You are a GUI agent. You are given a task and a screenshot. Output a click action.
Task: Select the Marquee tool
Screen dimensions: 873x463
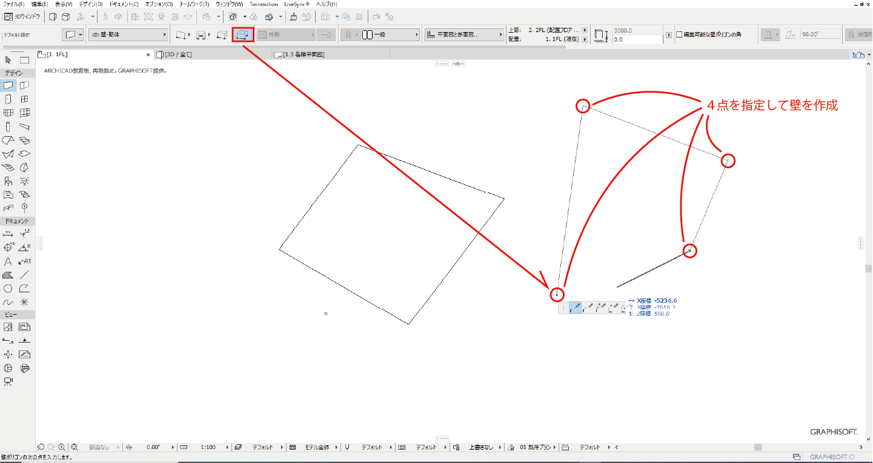[x=25, y=60]
